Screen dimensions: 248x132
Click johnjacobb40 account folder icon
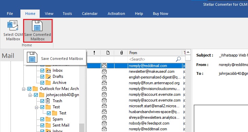point(41,95)
